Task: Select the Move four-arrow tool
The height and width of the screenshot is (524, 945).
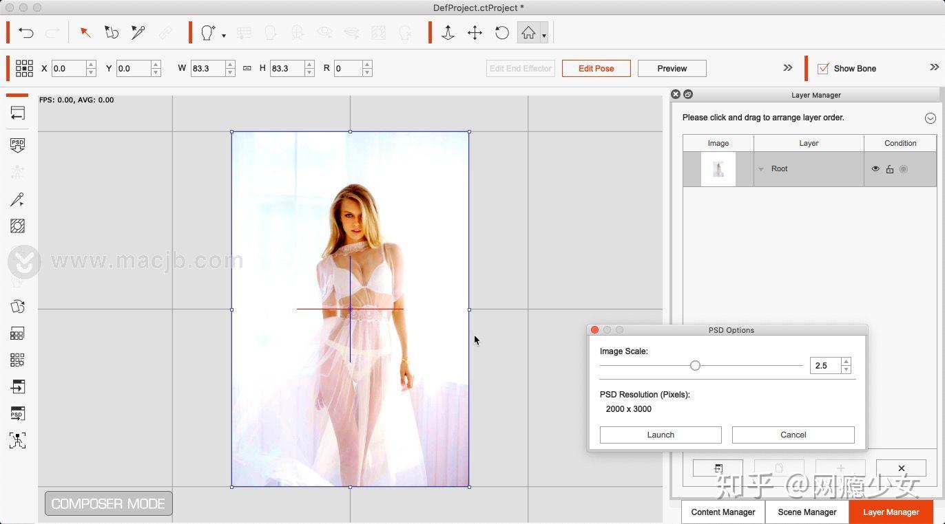Action: pos(475,32)
